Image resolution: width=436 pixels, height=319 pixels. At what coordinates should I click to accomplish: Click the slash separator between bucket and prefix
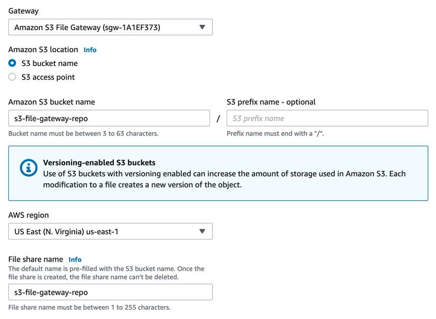pos(218,118)
